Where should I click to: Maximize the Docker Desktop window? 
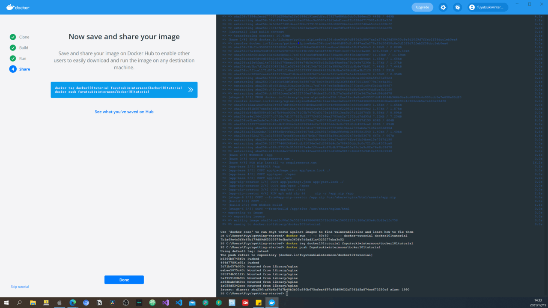point(530,4)
